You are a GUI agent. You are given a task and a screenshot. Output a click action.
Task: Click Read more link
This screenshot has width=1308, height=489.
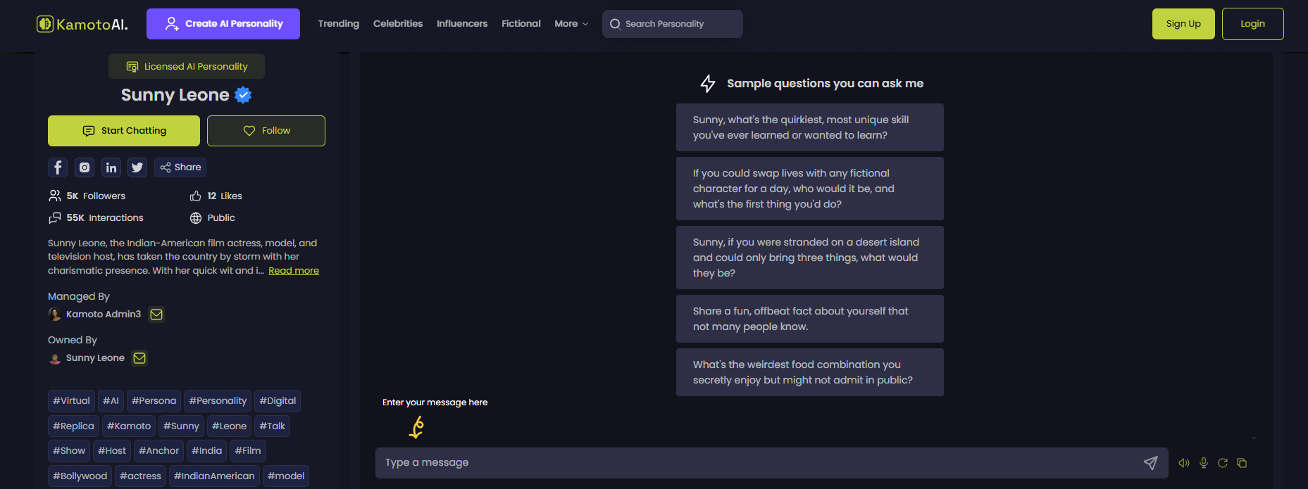click(294, 271)
